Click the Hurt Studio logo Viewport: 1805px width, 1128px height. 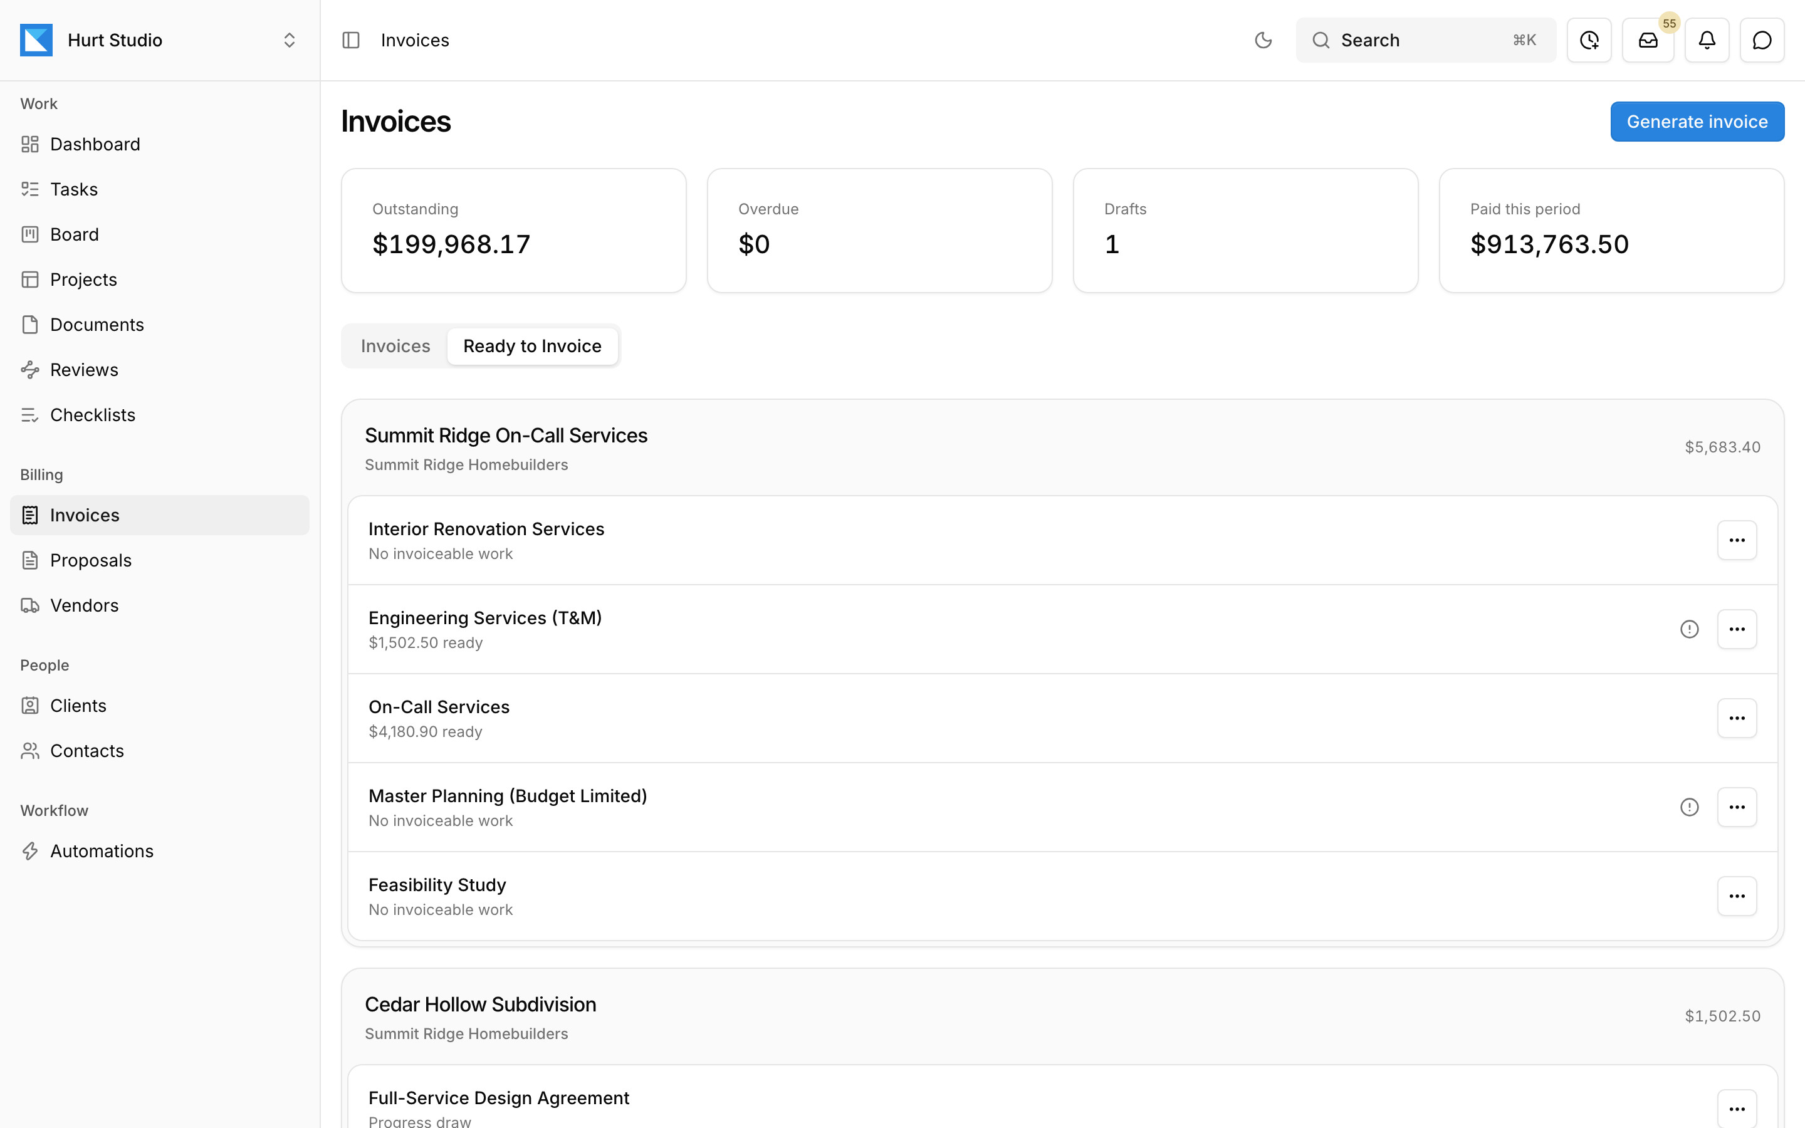[36, 40]
